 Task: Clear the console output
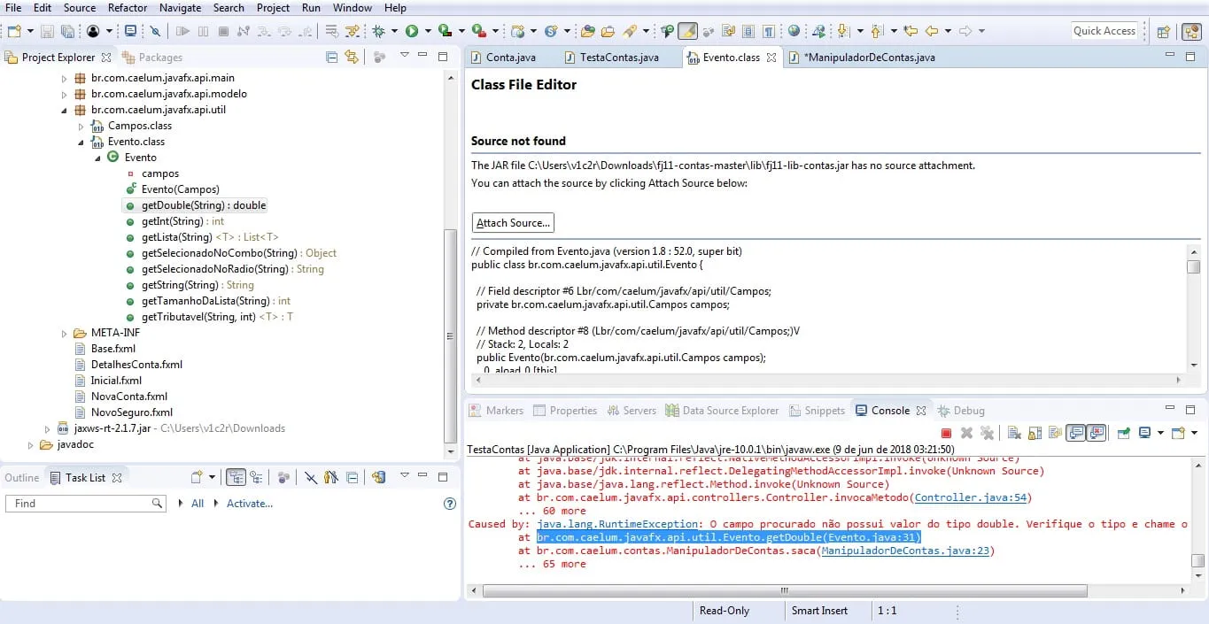tap(1013, 433)
